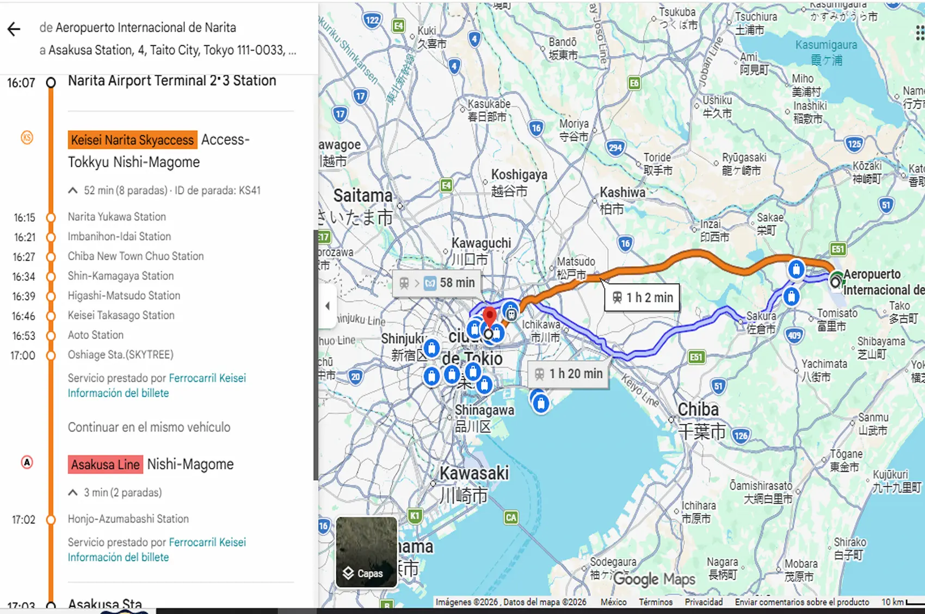
Task: Click route 122 highway shield
Action: pyautogui.click(x=372, y=21)
